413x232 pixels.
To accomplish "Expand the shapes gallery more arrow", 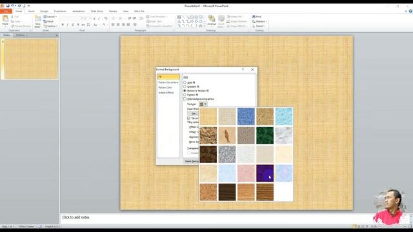I will coord(205,26).
